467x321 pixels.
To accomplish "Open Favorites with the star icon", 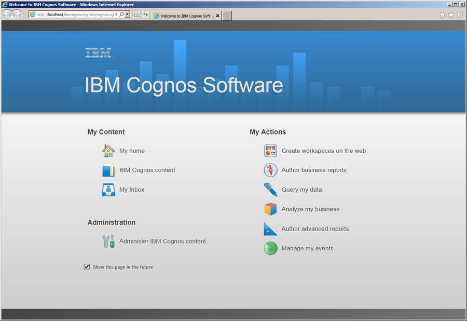I will pyautogui.click(x=451, y=15).
